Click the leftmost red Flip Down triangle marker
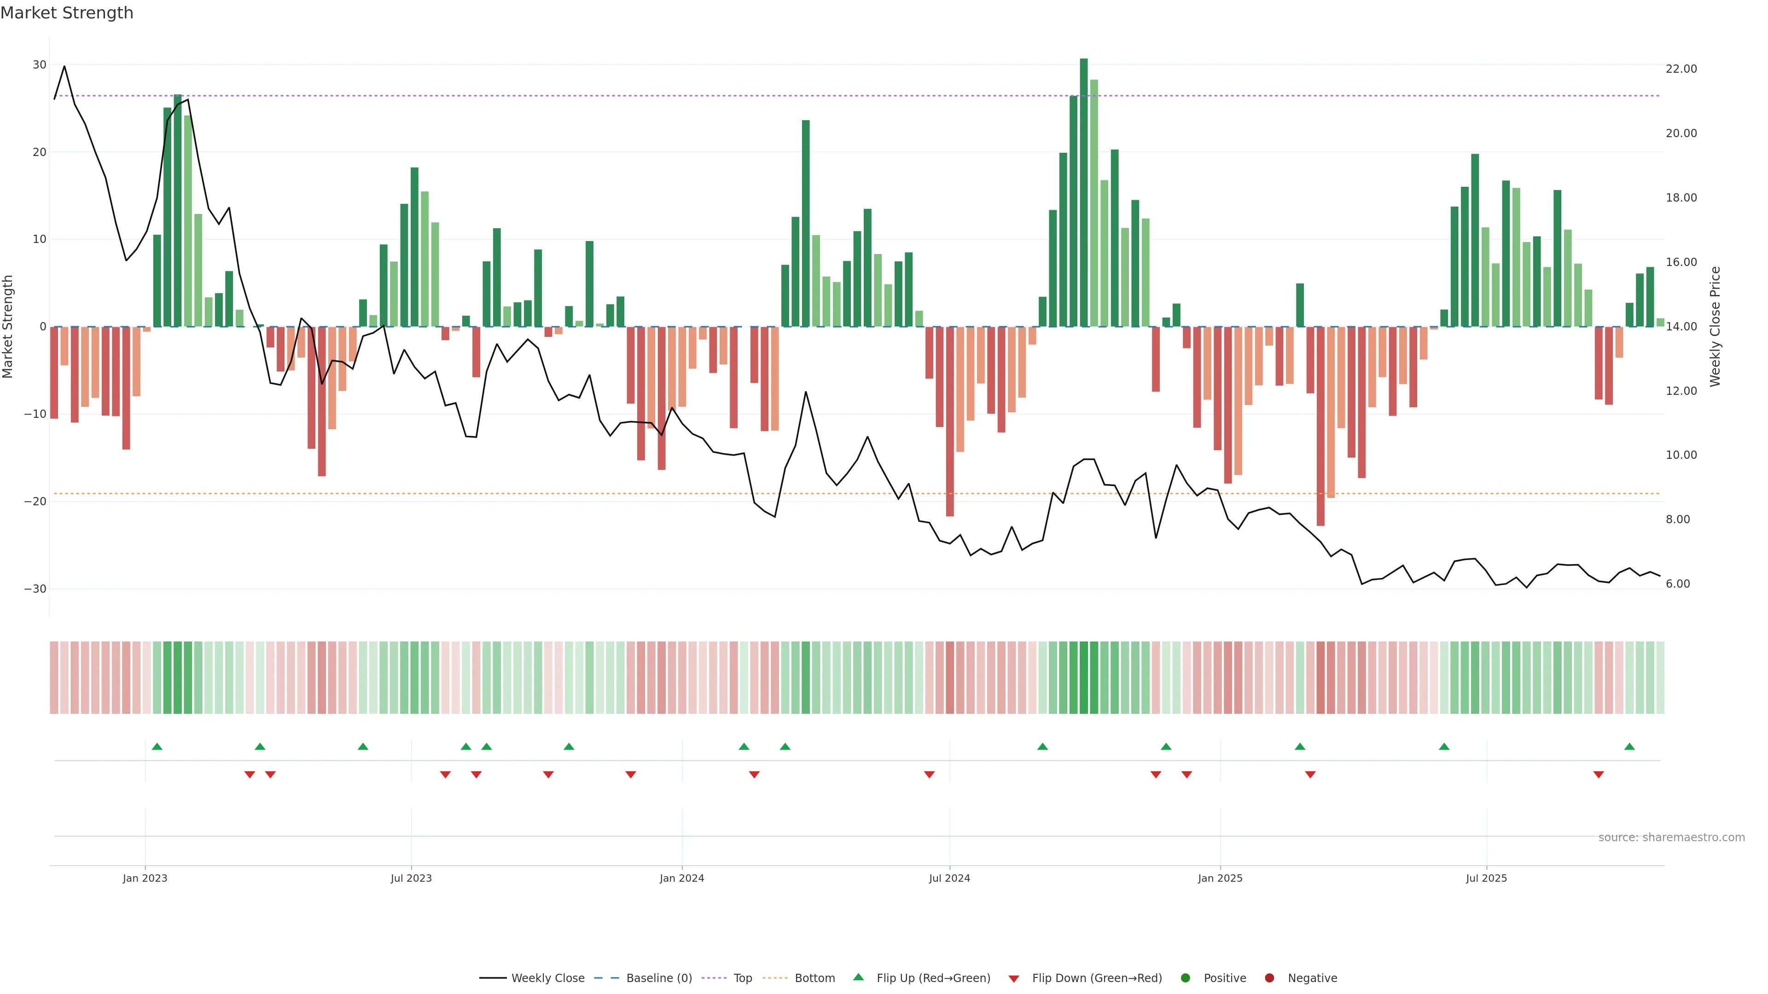 [x=250, y=774]
